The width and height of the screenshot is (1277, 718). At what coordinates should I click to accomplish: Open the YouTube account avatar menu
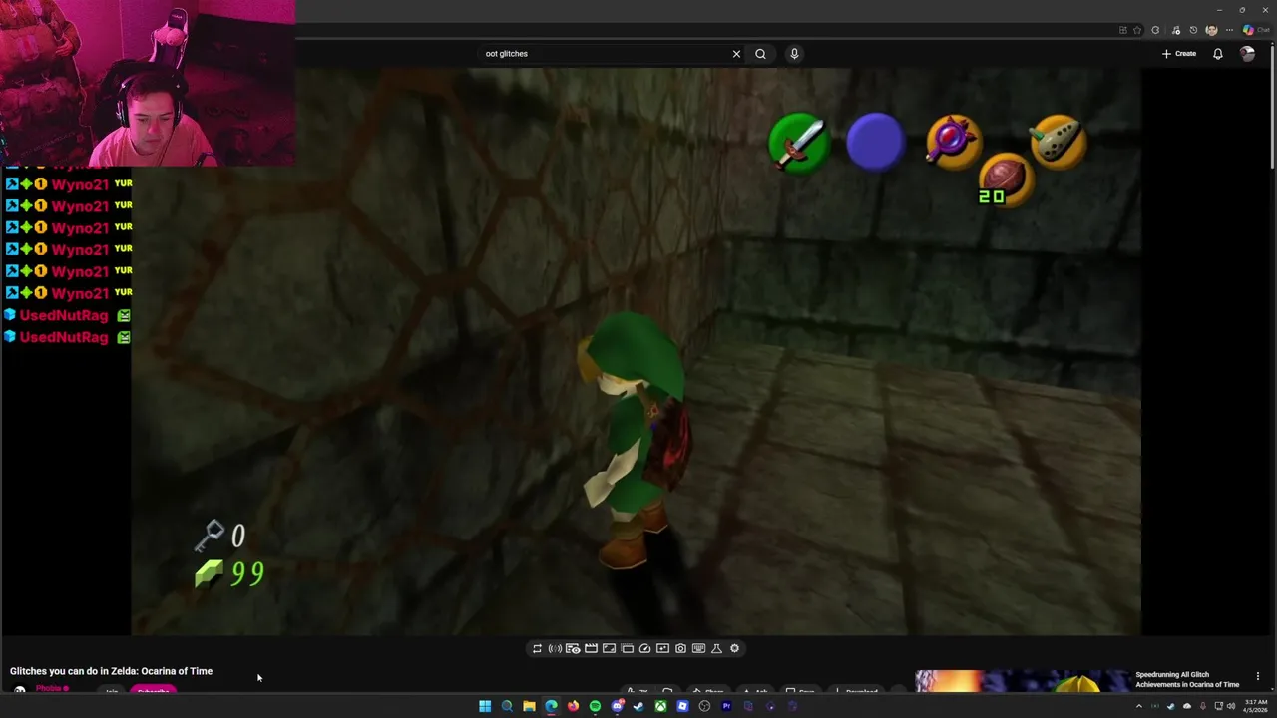(1247, 54)
